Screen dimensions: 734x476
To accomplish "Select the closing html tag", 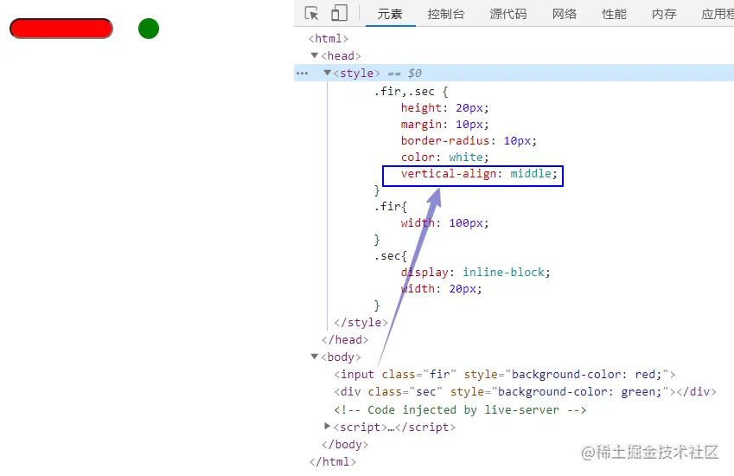I will 333,462.
